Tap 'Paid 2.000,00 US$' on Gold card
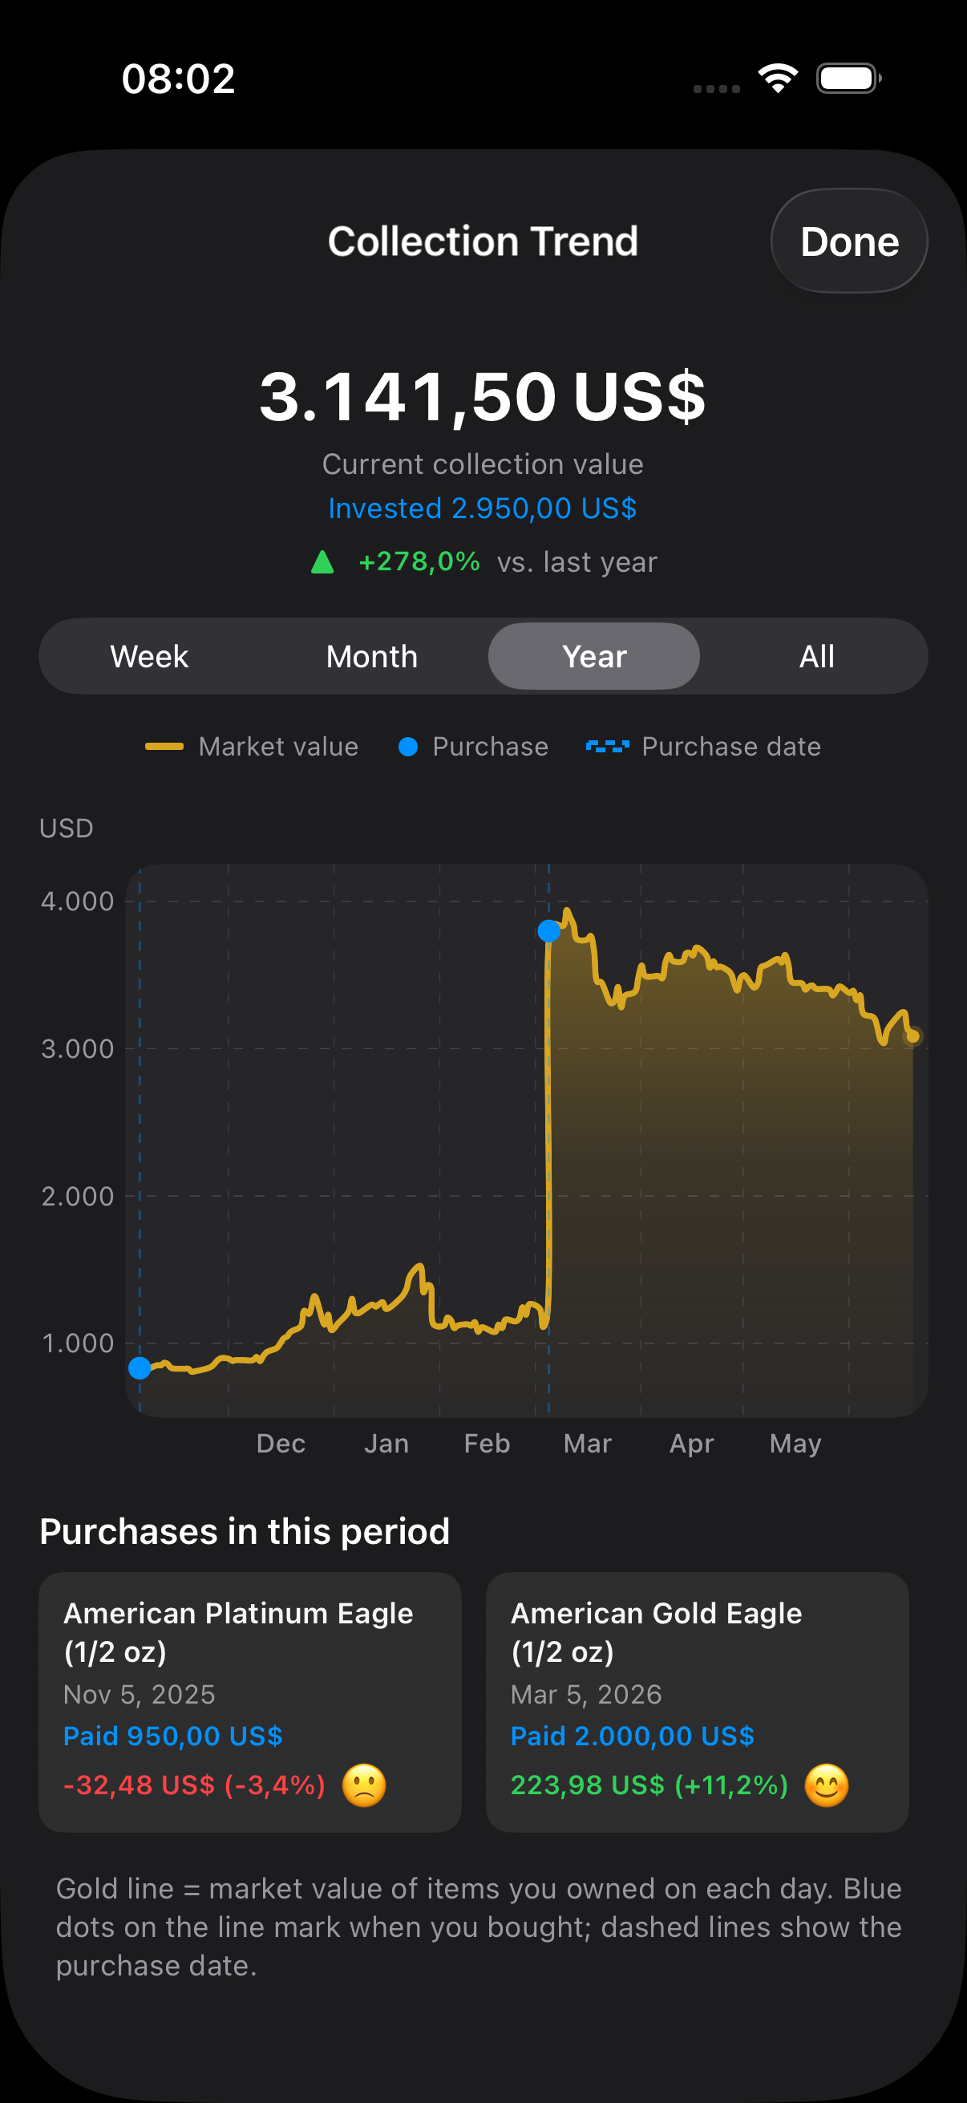The image size is (967, 2103). tap(633, 1736)
